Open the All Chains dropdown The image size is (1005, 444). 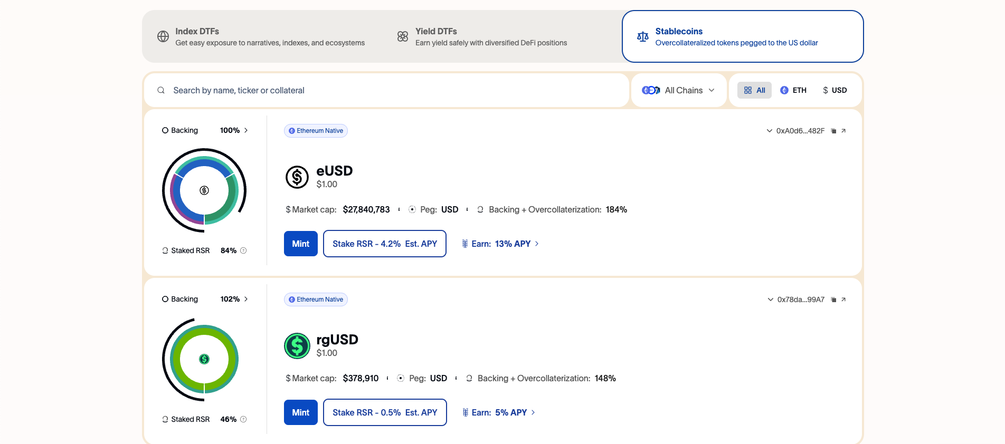(x=679, y=90)
